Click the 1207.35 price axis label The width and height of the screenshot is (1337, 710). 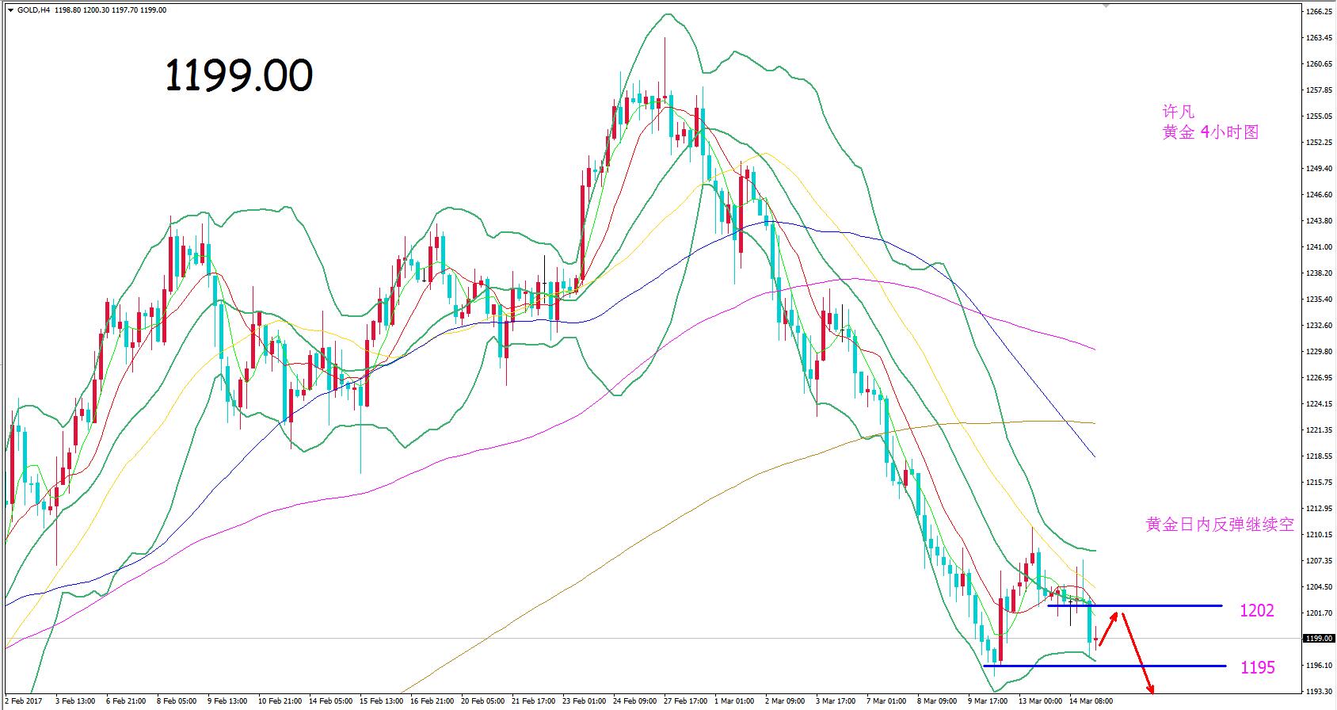(x=1320, y=561)
